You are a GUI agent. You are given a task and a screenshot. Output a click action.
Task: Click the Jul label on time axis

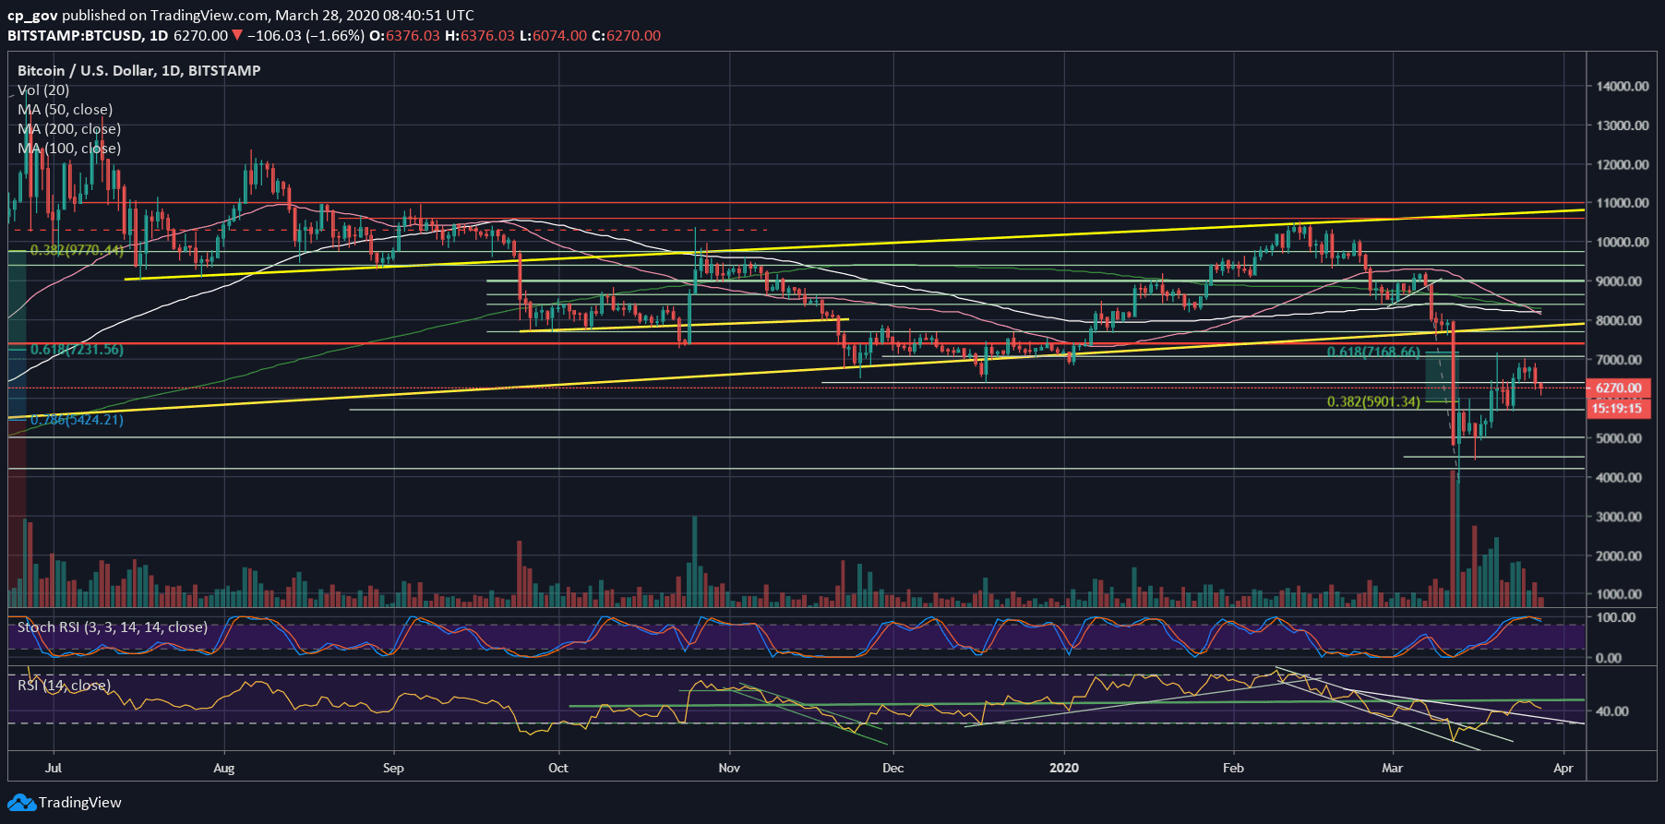coord(54,768)
